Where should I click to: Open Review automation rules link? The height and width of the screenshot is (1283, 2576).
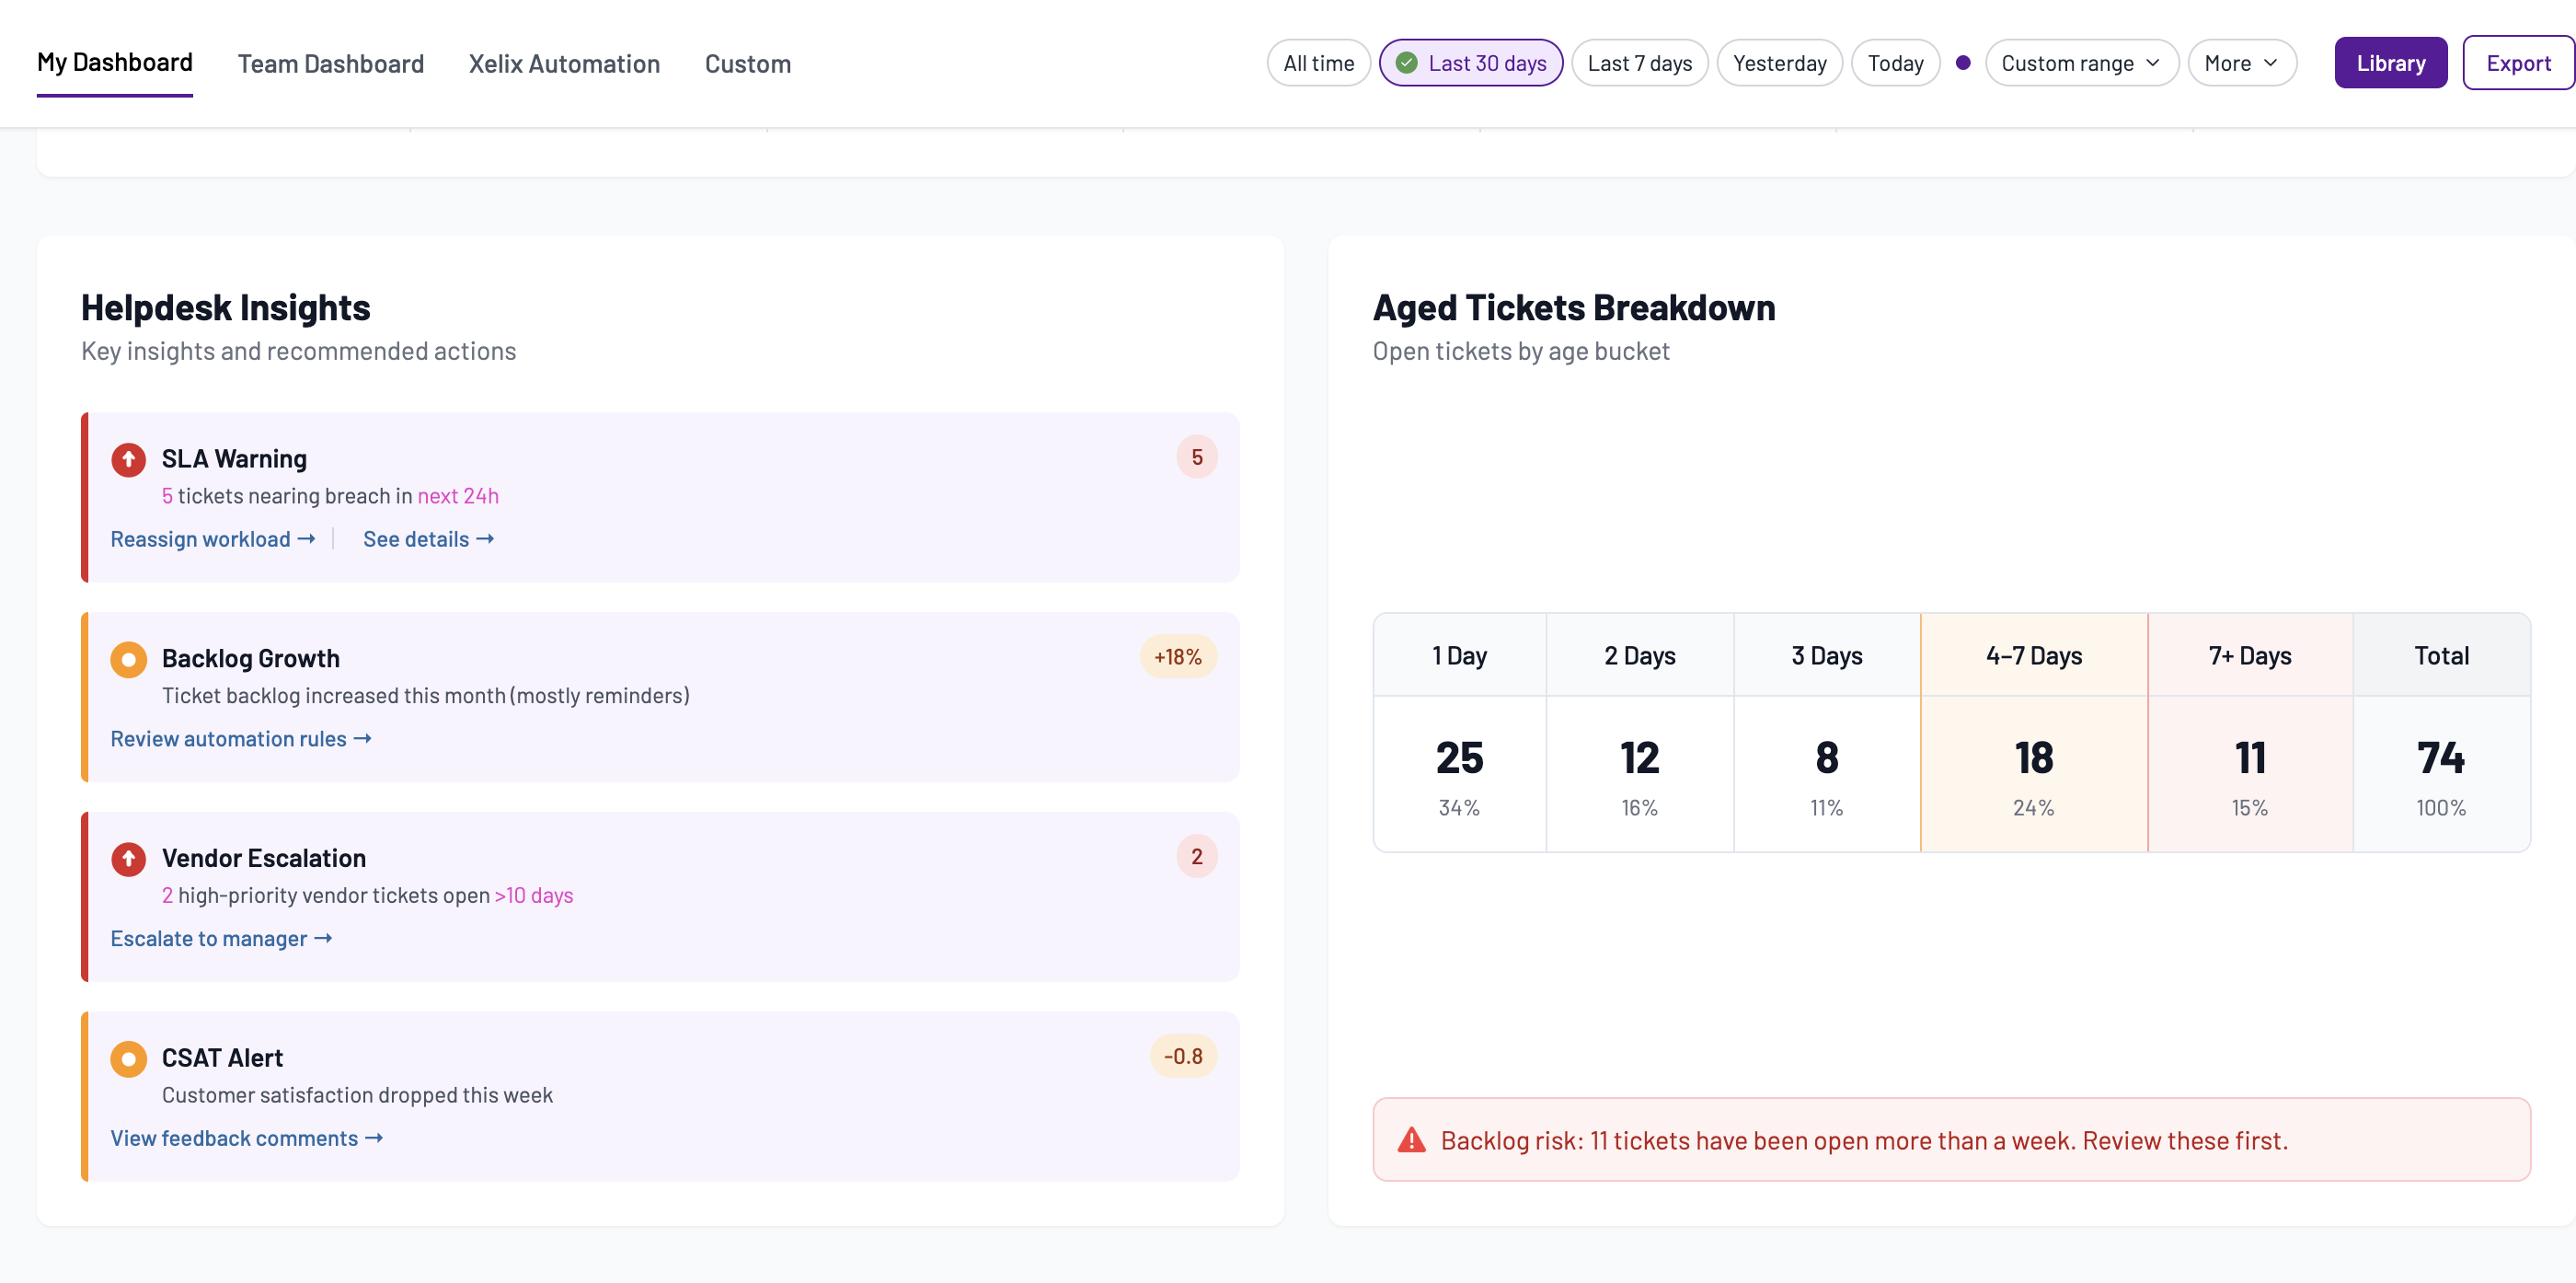[x=241, y=738]
